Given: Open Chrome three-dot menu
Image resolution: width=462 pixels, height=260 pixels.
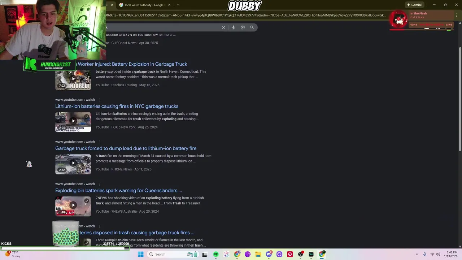Looking at the screenshot, I should pos(457,15).
